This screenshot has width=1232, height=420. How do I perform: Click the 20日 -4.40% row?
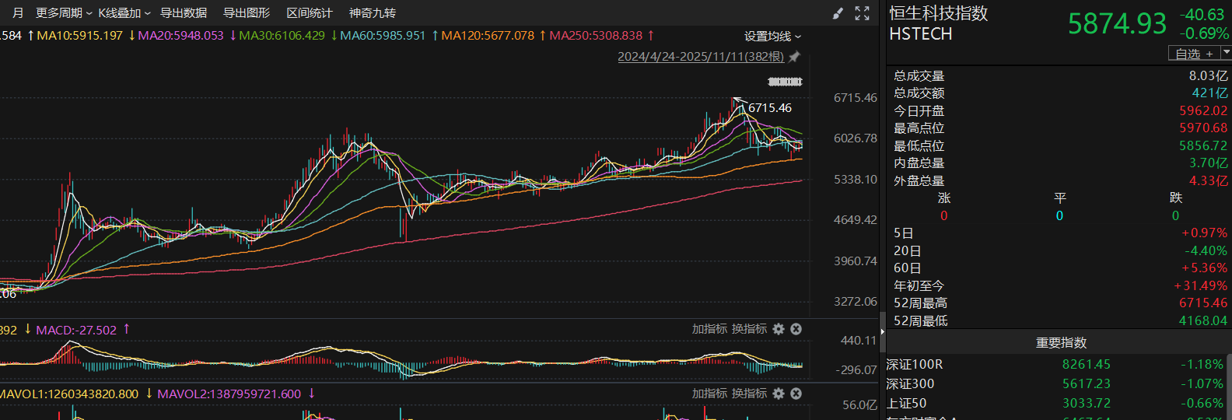tap(1060, 250)
